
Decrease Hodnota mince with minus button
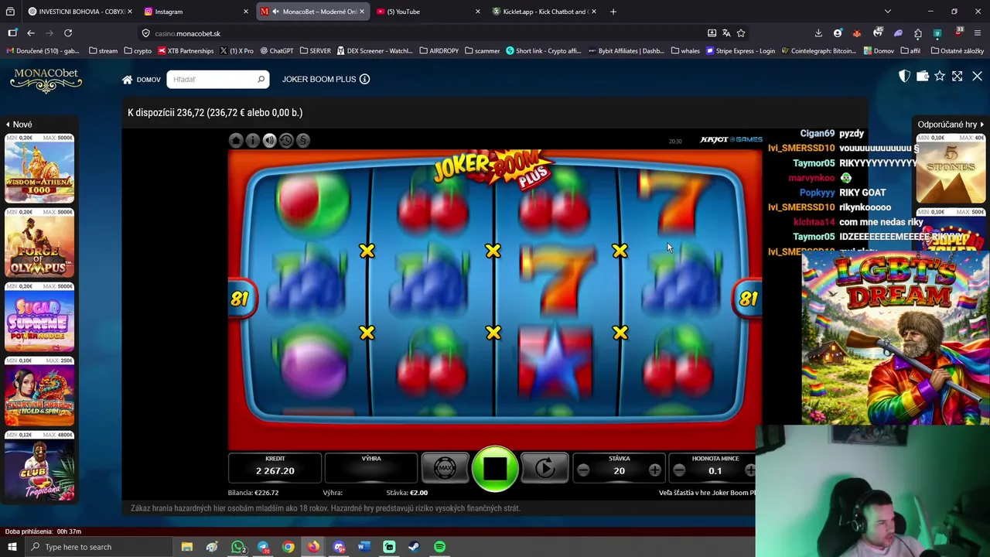pos(679,470)
